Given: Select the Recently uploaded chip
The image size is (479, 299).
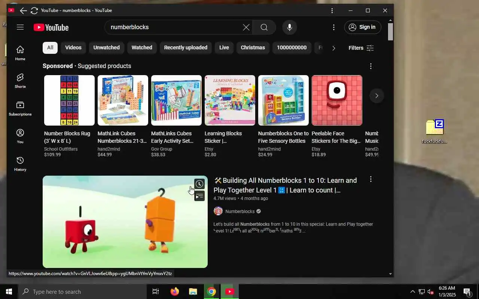Looking at the screenshot, I should (186, 47).
